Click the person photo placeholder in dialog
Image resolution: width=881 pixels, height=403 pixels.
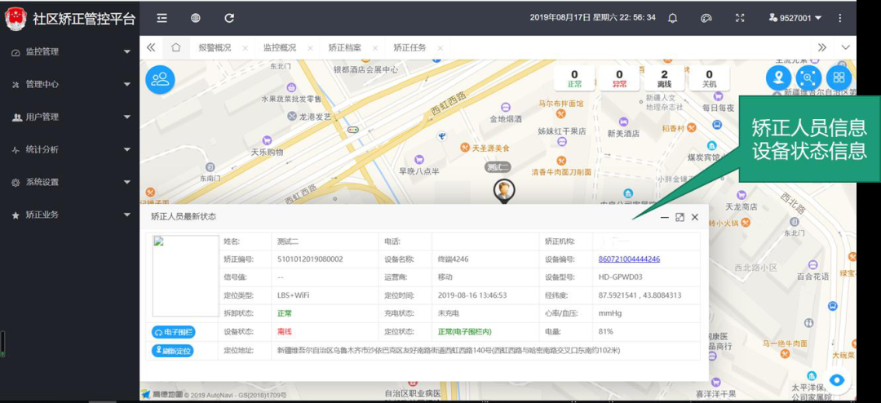click(185, 276)
